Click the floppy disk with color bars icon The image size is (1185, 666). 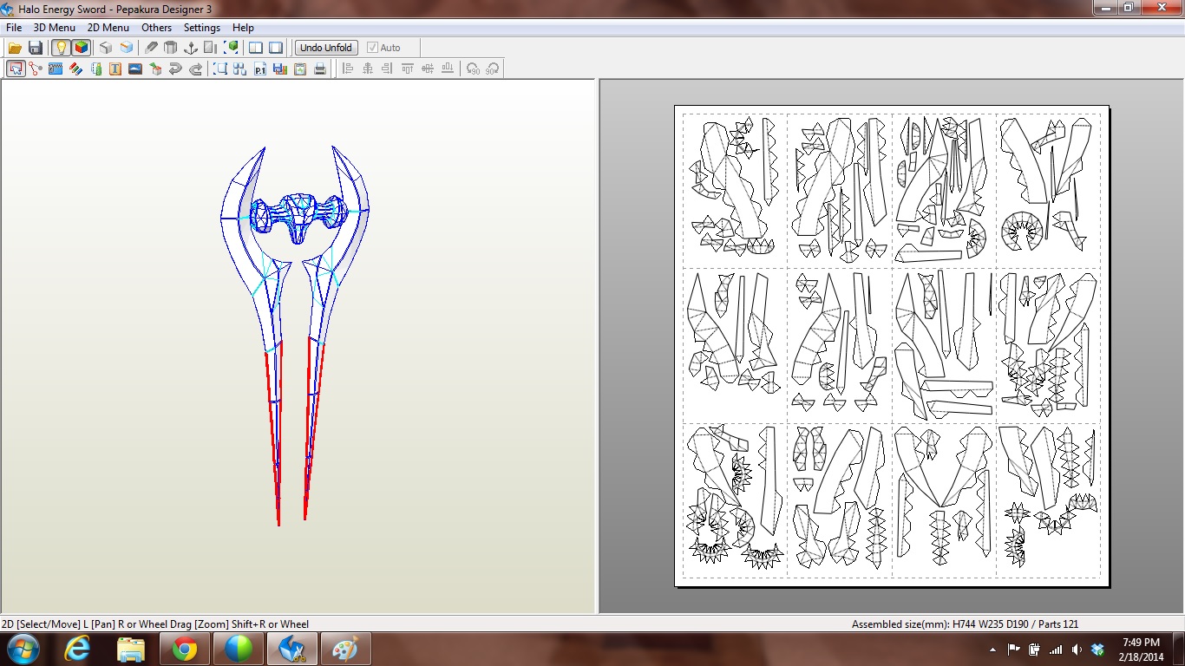280,69
